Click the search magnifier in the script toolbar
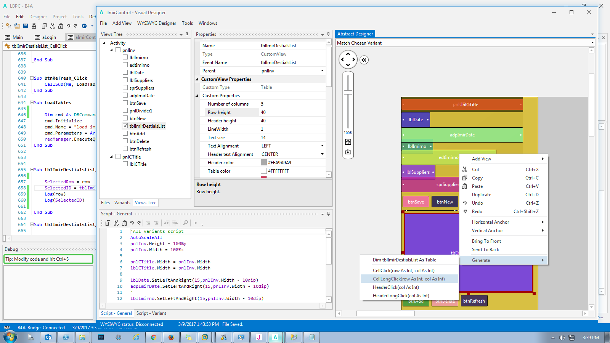610x343 pixels. 185,223
